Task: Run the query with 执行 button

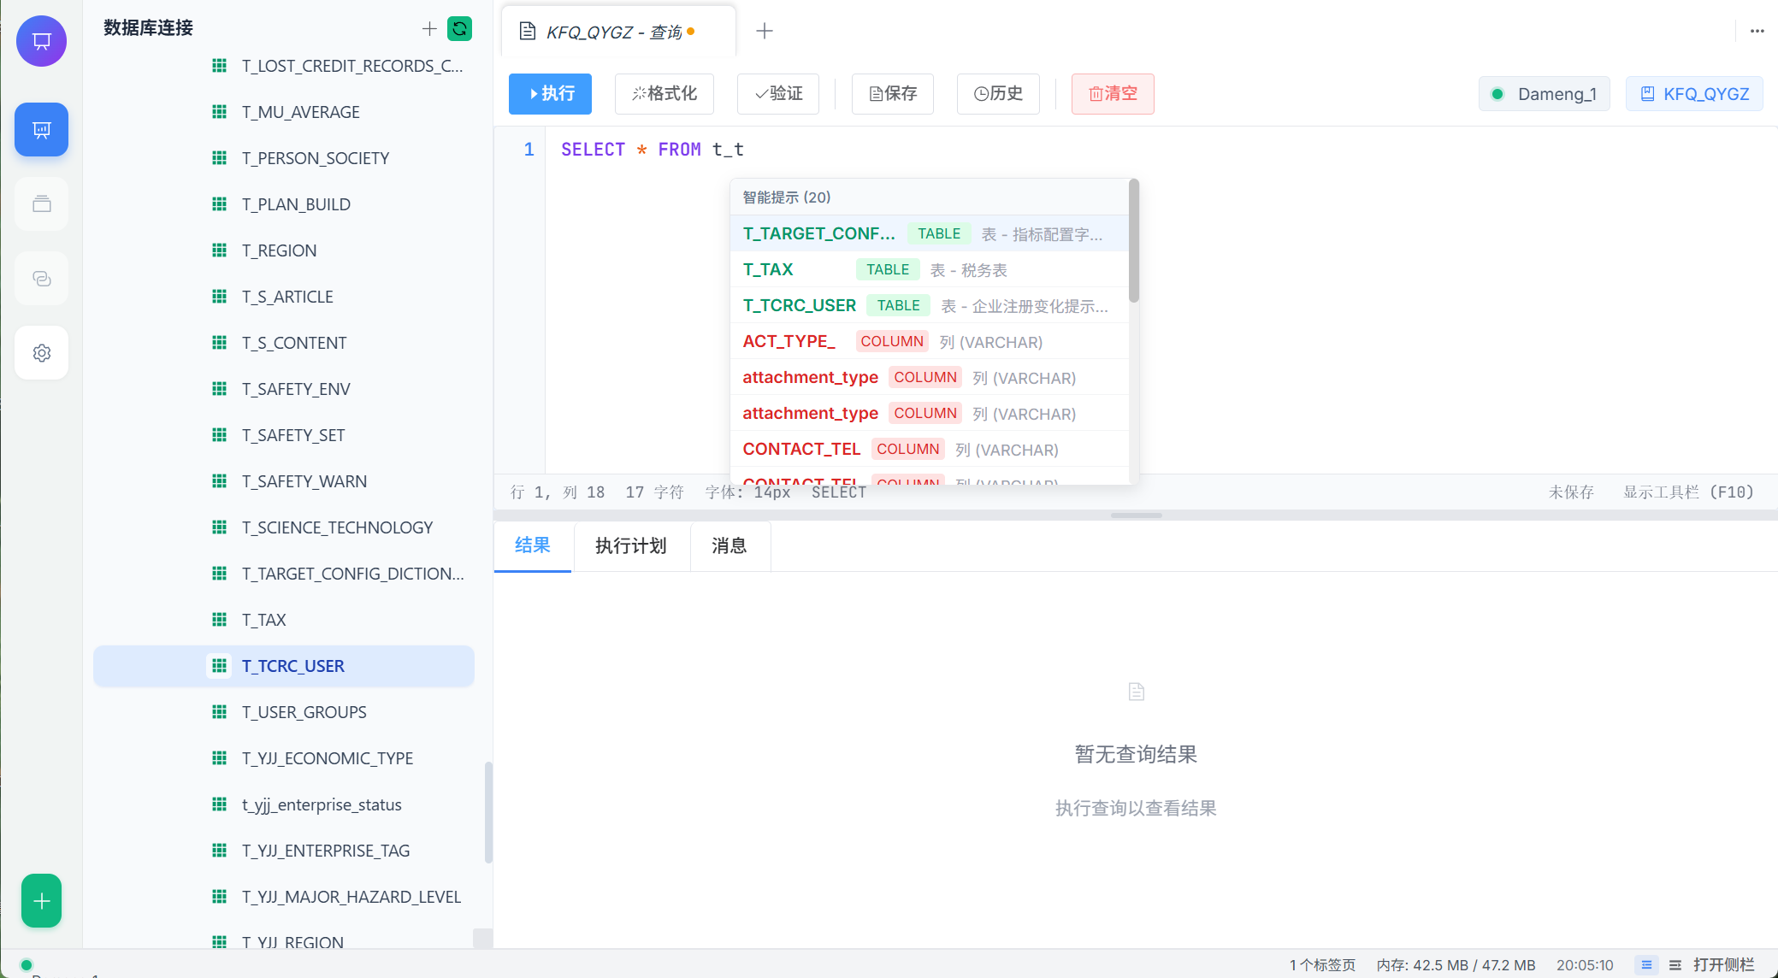Action: point(550,93)
